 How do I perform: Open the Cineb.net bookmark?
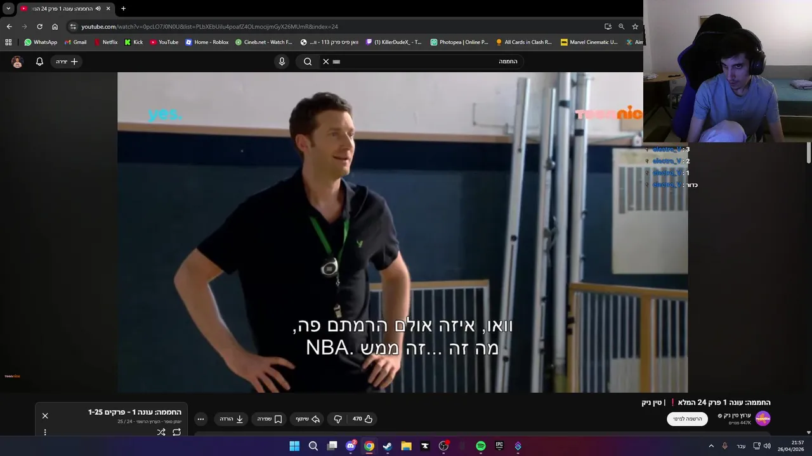point(264,42)
